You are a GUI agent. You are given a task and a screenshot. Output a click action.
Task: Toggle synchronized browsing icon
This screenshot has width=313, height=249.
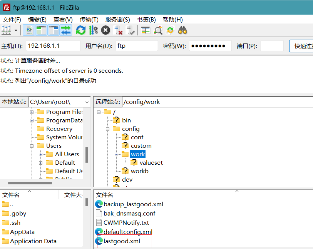pyautogui.click(x=170, y=30)
